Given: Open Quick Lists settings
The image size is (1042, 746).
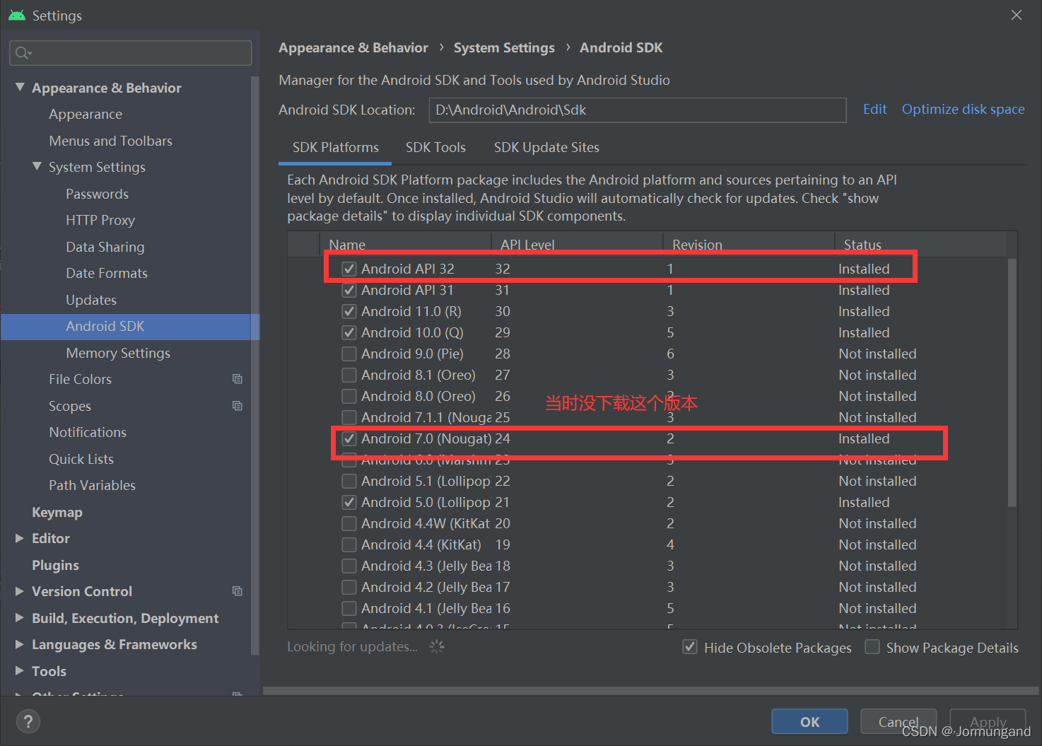Looking at the screenshot, I should click(81, 459).
